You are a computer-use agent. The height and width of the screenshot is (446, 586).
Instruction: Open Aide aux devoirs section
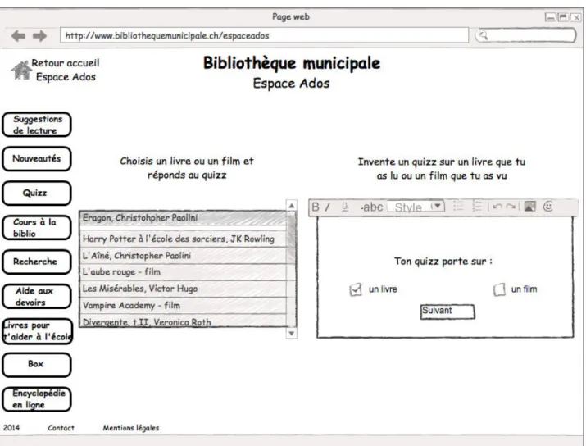coord(37,297)
